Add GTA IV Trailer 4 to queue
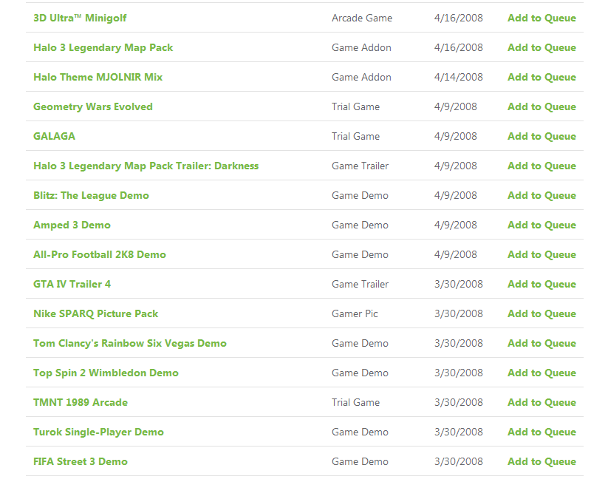The width and height of the screenshot is (608, 482). (x=542, y=284)
